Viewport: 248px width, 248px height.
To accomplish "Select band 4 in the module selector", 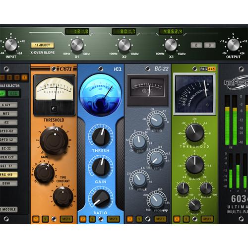I will 24,77.
